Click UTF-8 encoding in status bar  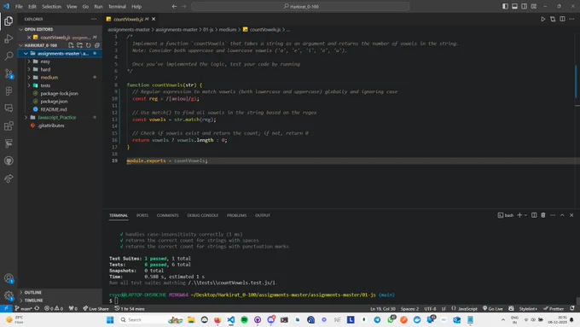(430, 308)
